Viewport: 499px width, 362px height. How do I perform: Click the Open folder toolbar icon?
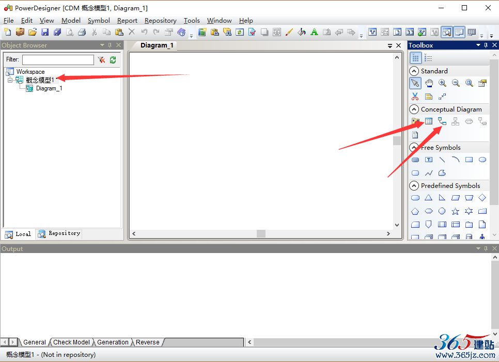click(x=33, y=32)
